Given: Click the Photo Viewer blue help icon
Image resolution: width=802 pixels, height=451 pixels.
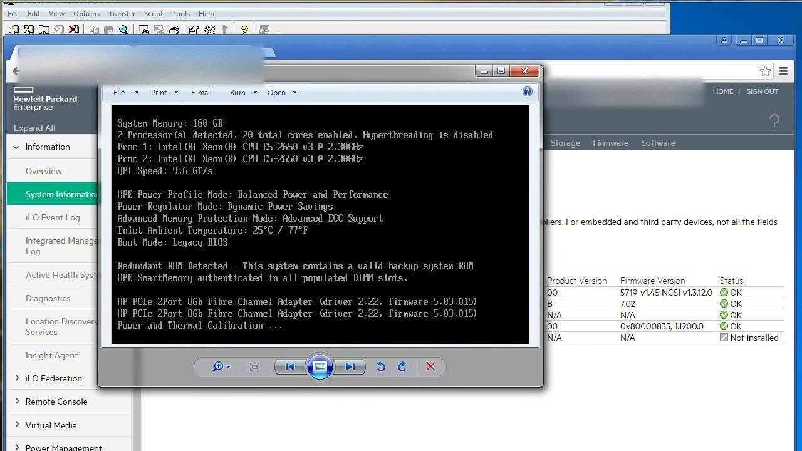Looking at the screenshot, I should click(x=528, y=91).
